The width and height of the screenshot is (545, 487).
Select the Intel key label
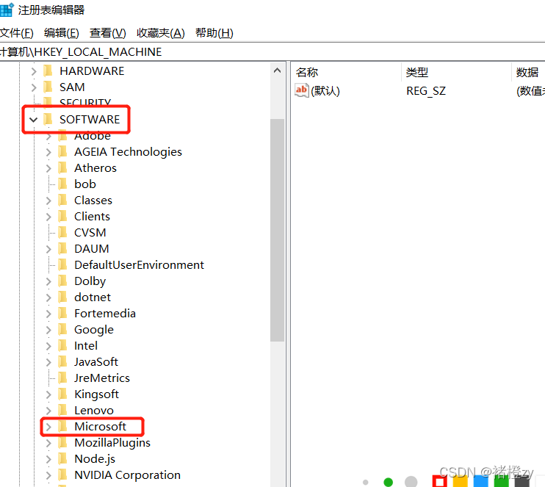pyautogui.click(x=86, y=346)
